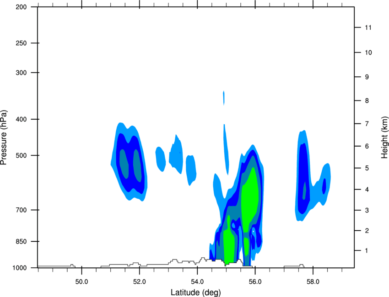The height and width of the screenshot is (297, 389).
Task: Click the 7 km height label
Action: (367, 124)
